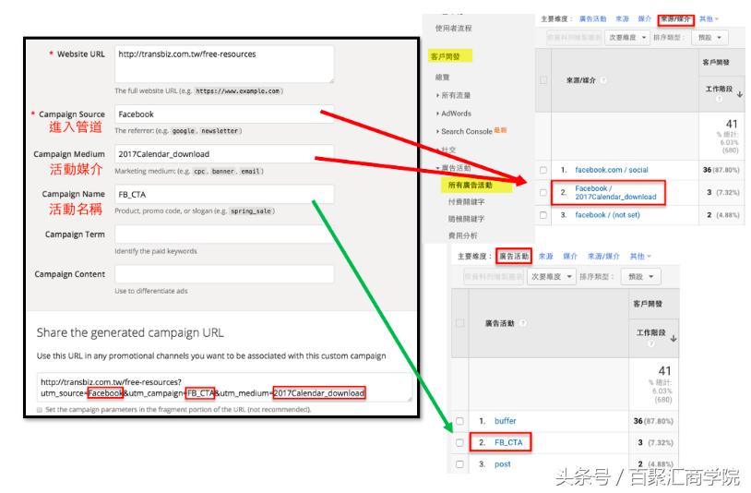Screen dimensions: 751x493
Task: Open 使用者流程 in the sidebar
Action: (453, 29)
